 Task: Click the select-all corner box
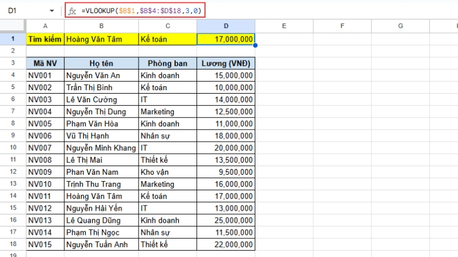pyautogui.click(x=13, y=26)
